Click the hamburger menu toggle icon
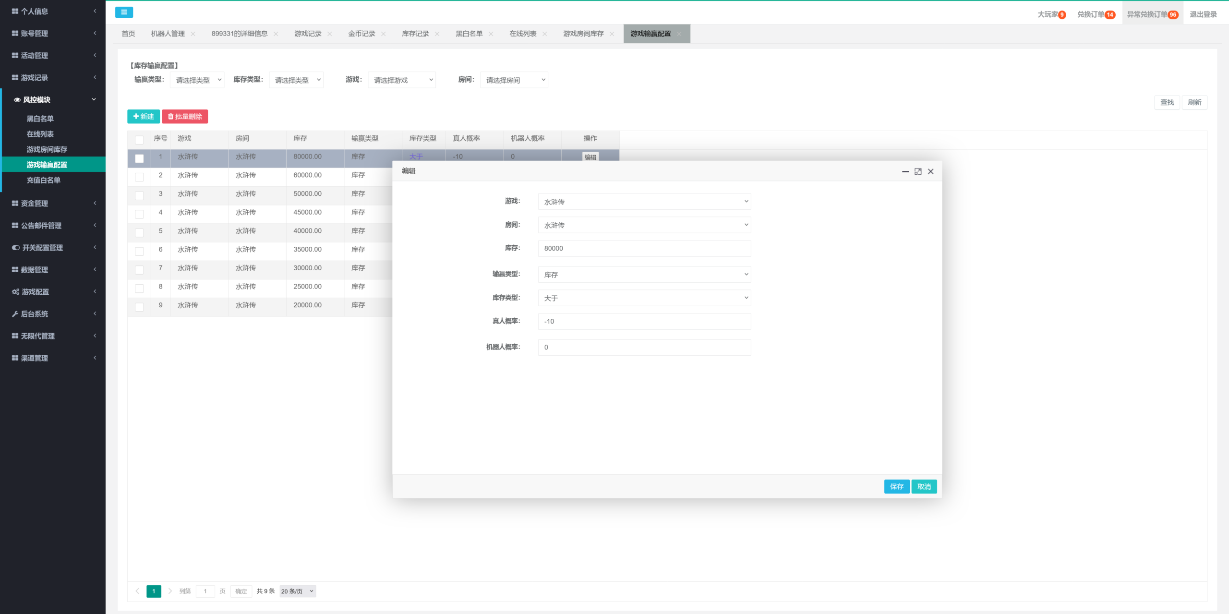1229x614 pixels. pos(124,12)
